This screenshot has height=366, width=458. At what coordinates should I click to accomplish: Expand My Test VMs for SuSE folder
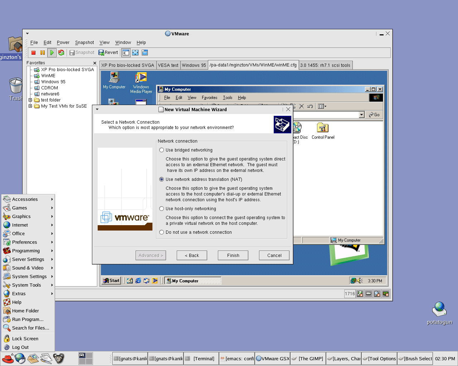(x=30, y=106)
